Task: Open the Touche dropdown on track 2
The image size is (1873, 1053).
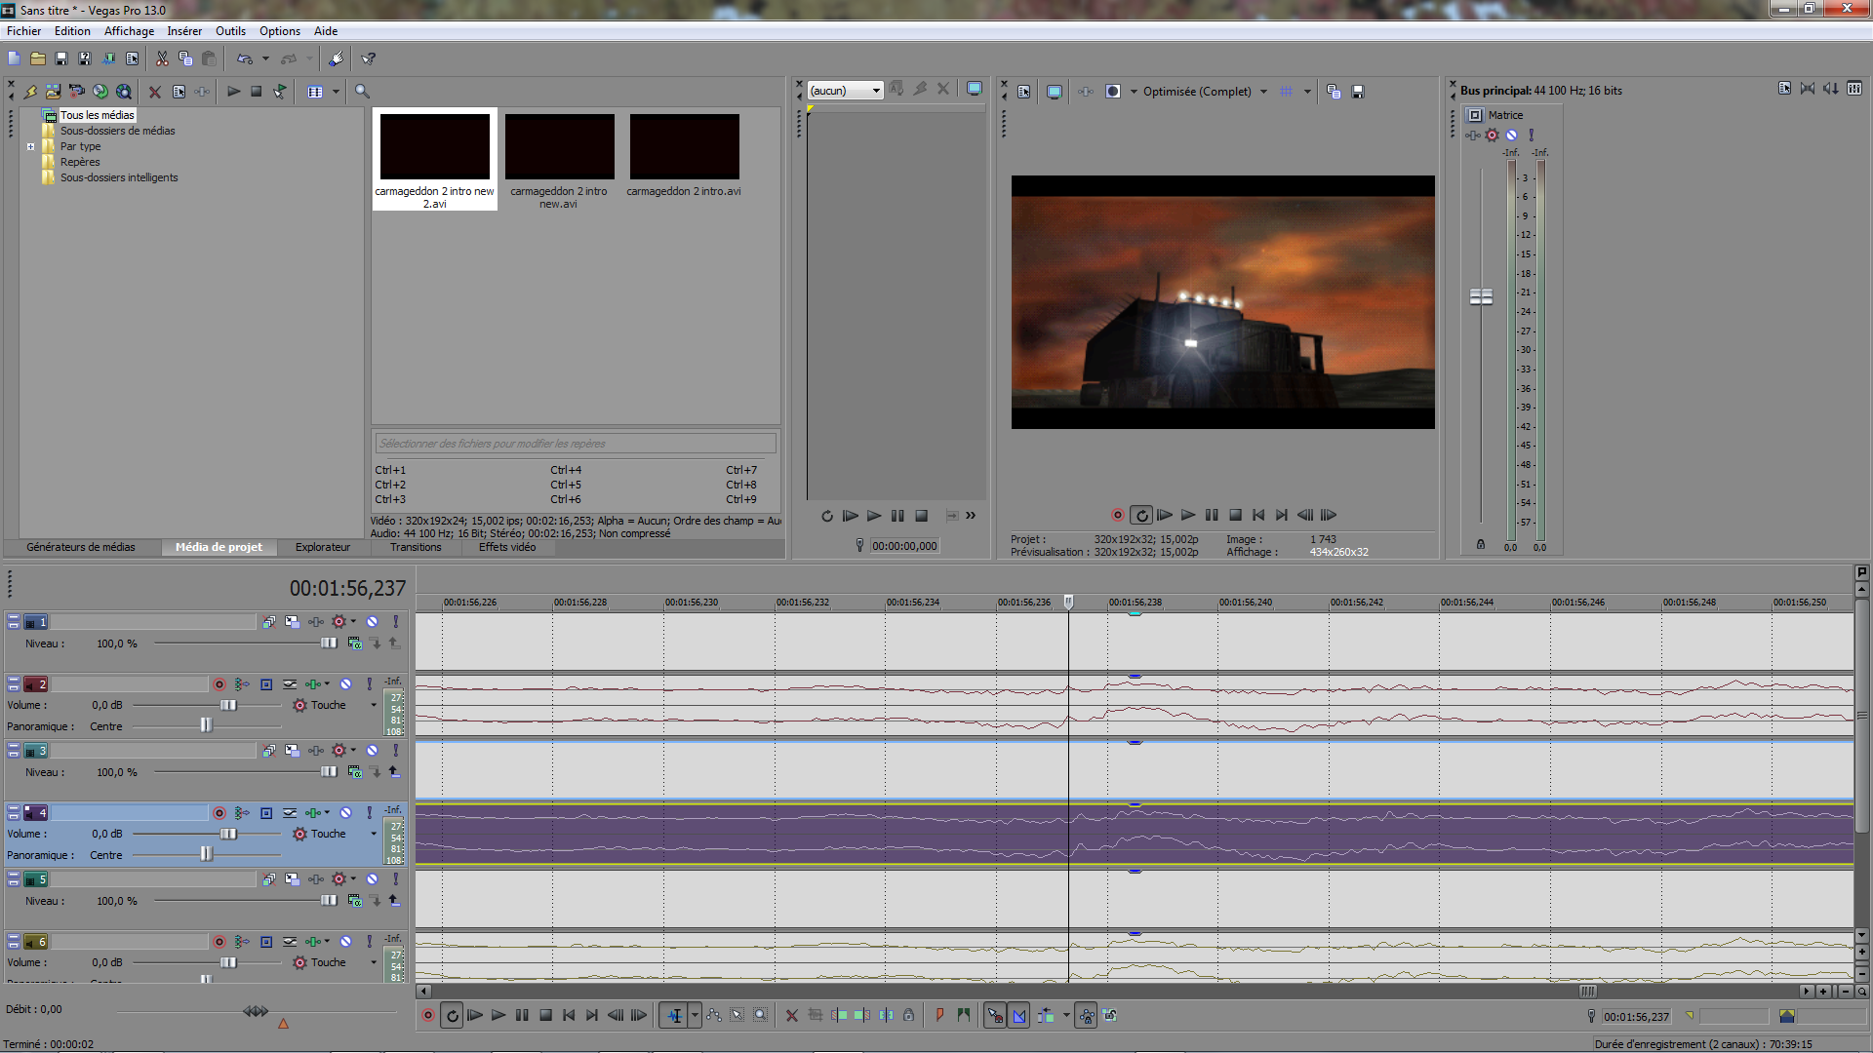Action: pos(372,704)
